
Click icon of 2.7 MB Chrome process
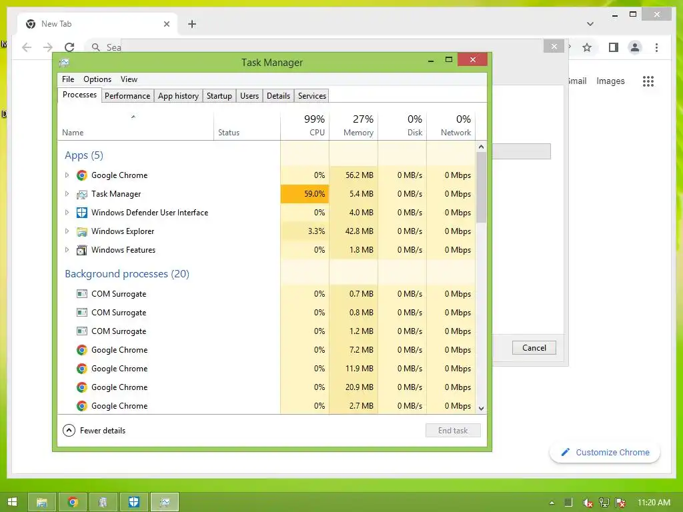[x=81, y=406]
